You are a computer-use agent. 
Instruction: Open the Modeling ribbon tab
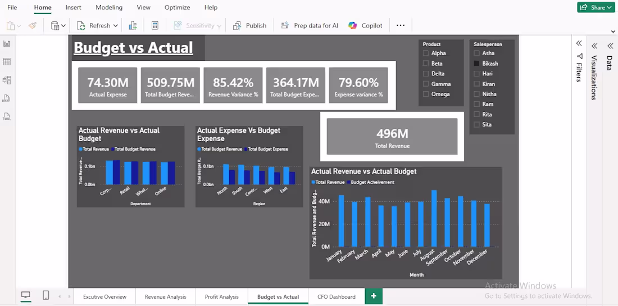click(x=109, y=7)
